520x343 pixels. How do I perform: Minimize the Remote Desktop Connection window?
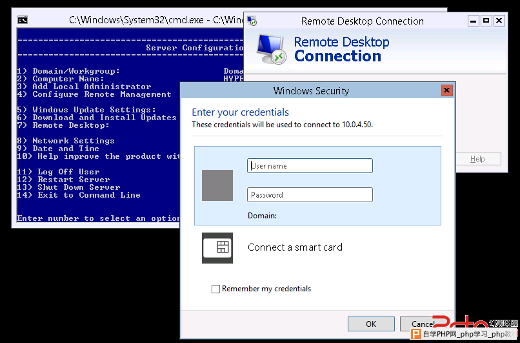(x=474, y=21)
